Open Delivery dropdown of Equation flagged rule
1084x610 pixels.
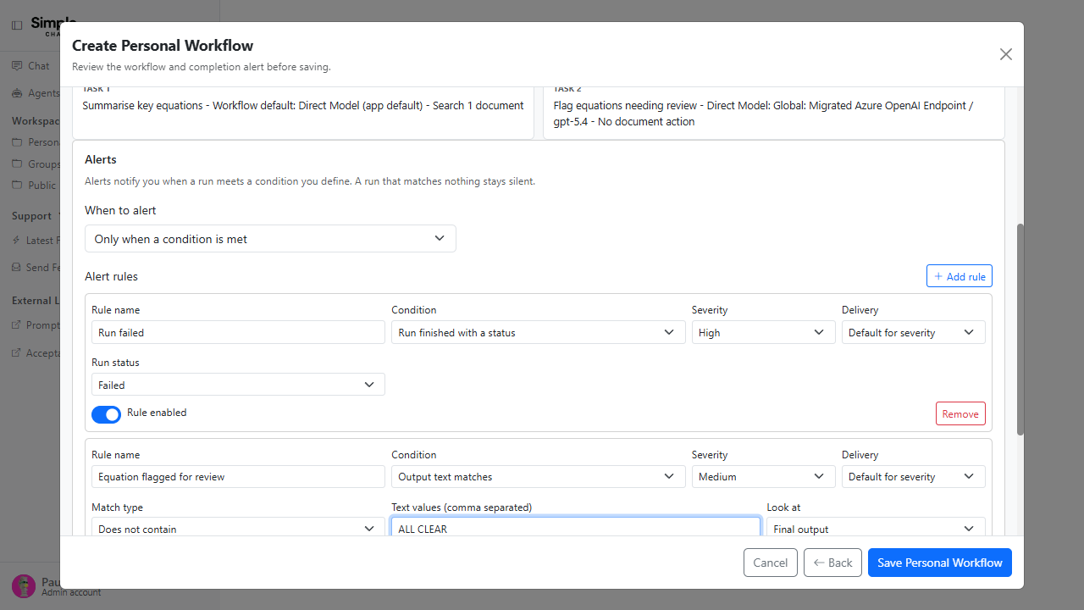[x=913, y=476]
